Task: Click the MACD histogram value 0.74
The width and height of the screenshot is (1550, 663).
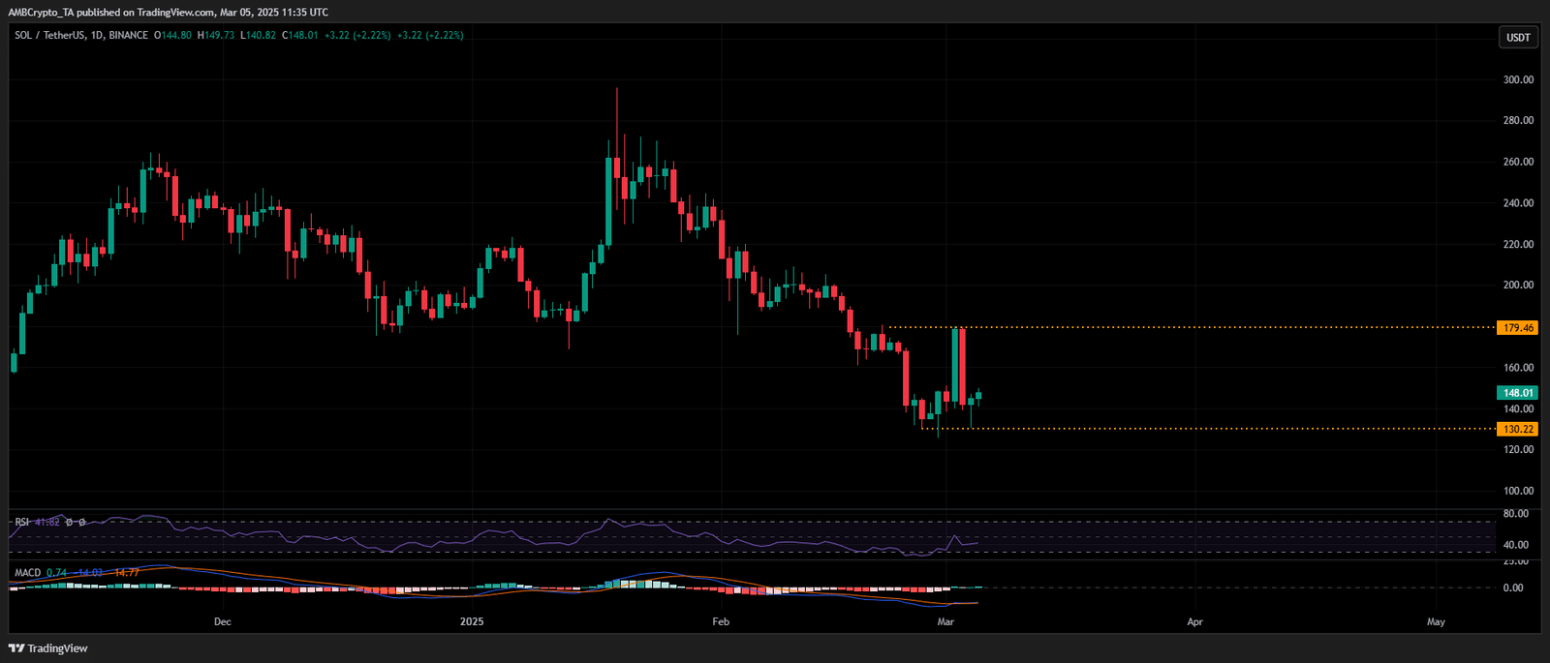Action: (x=57, y=573)
